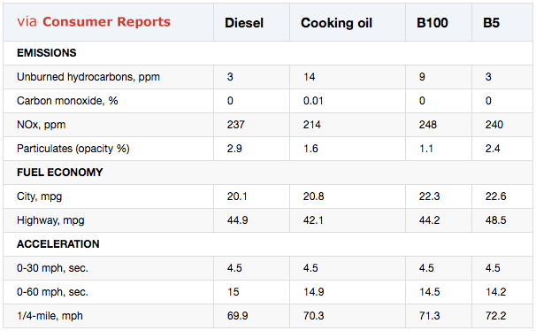This screenshot has width=536, height=331.
Task: Select the FUEL ECONOMY section heading
Action: pos(60,173)
